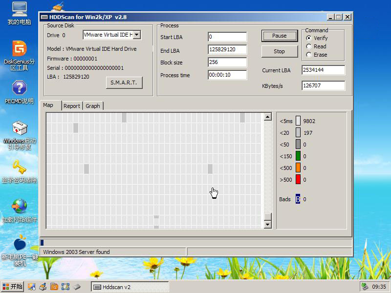Screen dimensions: 391x293
Task: Click the 9802 block count value
Action: (x=309, y=121)
